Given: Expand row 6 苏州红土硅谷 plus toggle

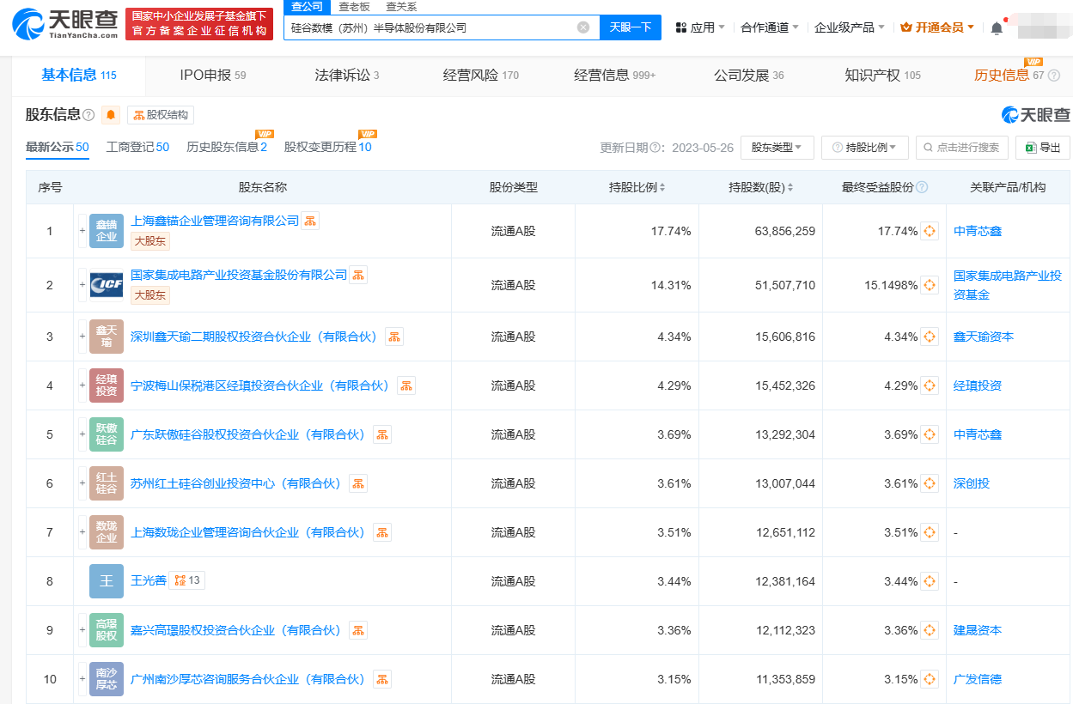Looking at the screenshot, I should pyautogui.click(x=82, y=483).
